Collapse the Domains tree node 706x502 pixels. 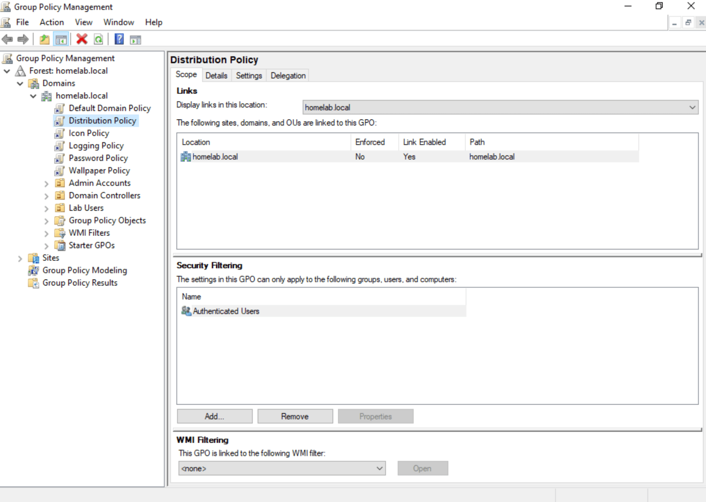[x=20, y=83]
